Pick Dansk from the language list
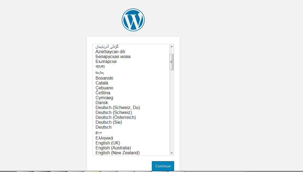303x172 pixels. pyautogui.click(x=102, y=102)
